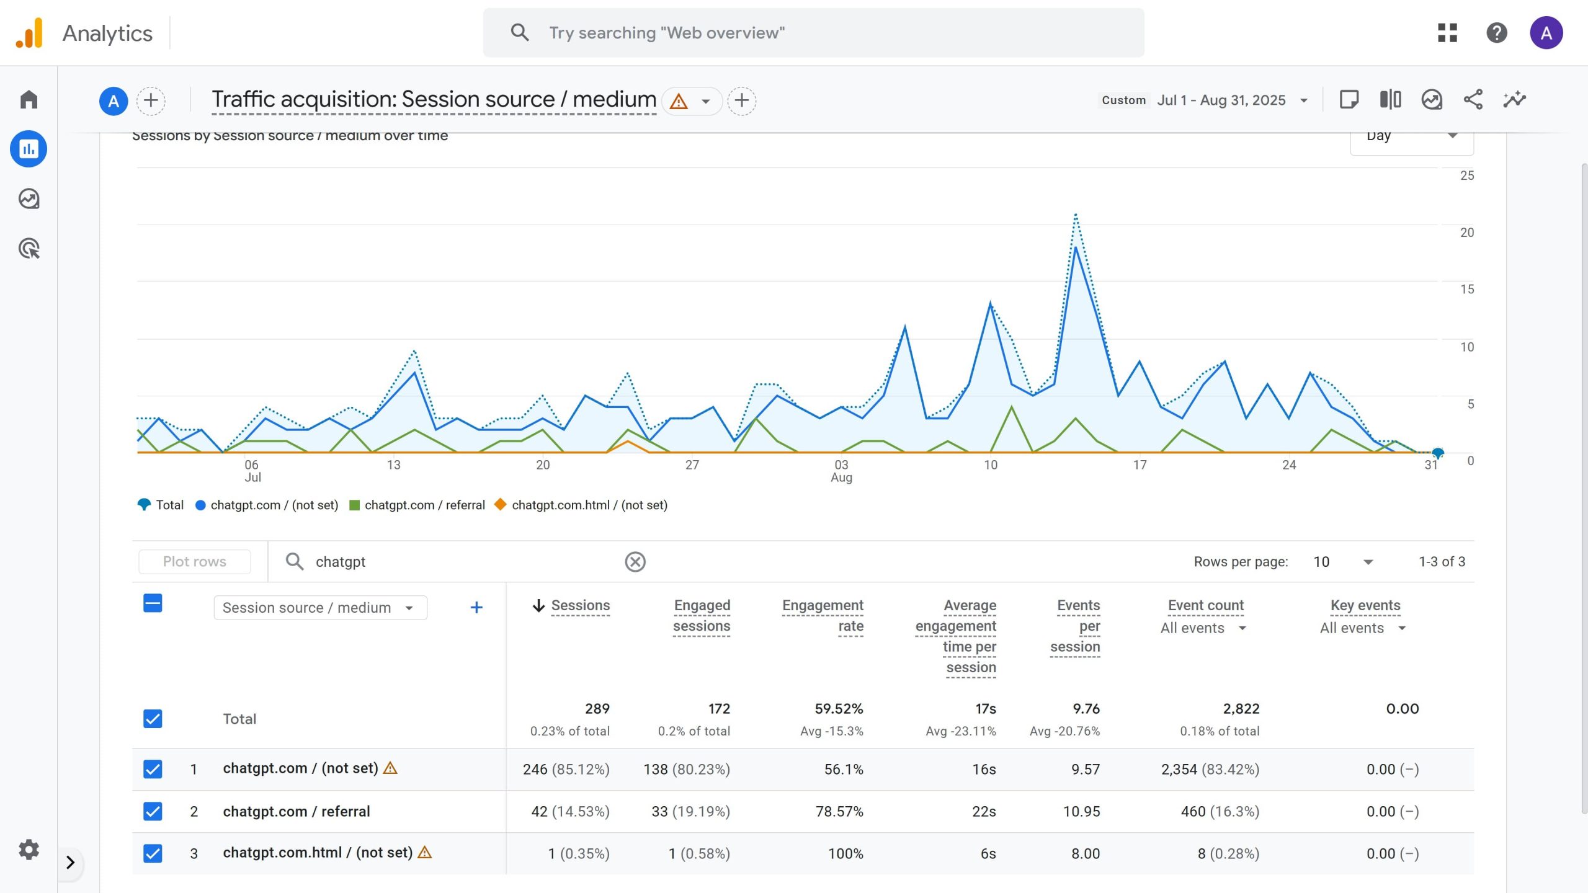Screen dimensions: 1588x893
Task: Open the Google apps grid icon
Action: click(x=1447, y=33)
